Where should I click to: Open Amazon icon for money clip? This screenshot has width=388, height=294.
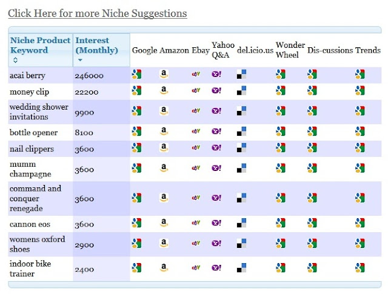tap(164, 90)
